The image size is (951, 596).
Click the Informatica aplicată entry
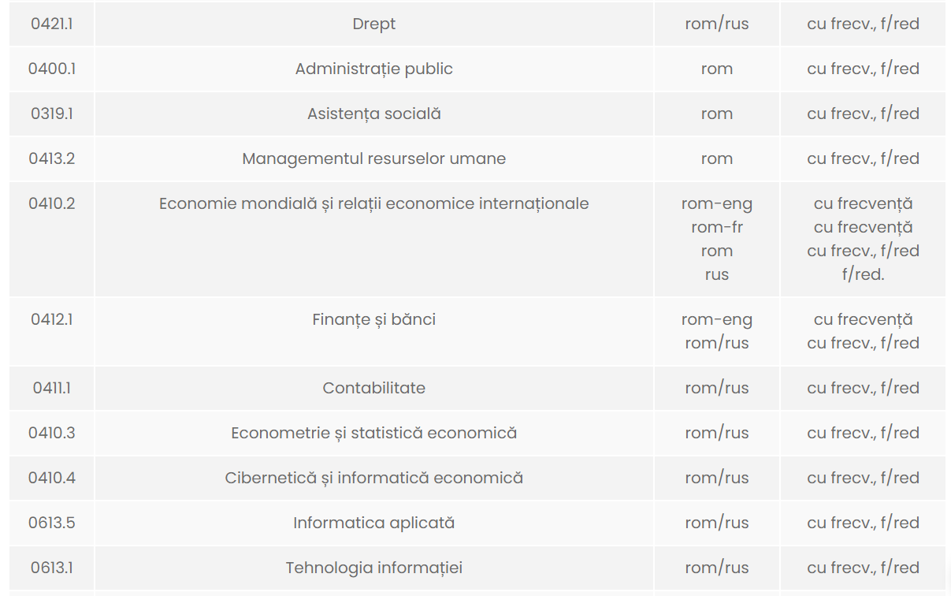[374, 523]
